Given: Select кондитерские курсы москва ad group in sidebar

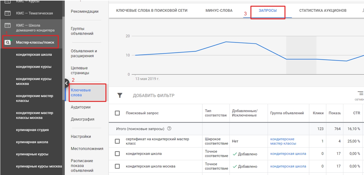Looking at the screenshot, I should (34, 81).
